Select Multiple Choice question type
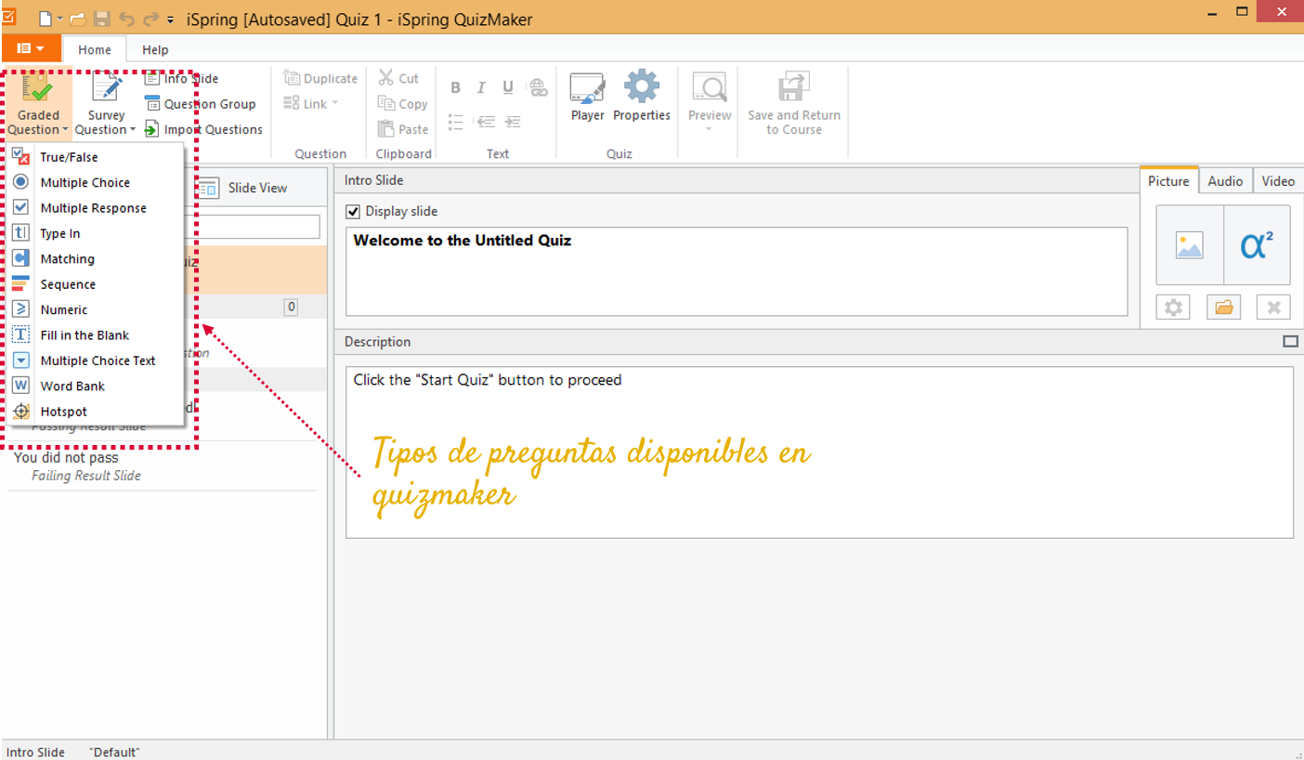This screenshot has height=760, width=1304. (96, 182)
